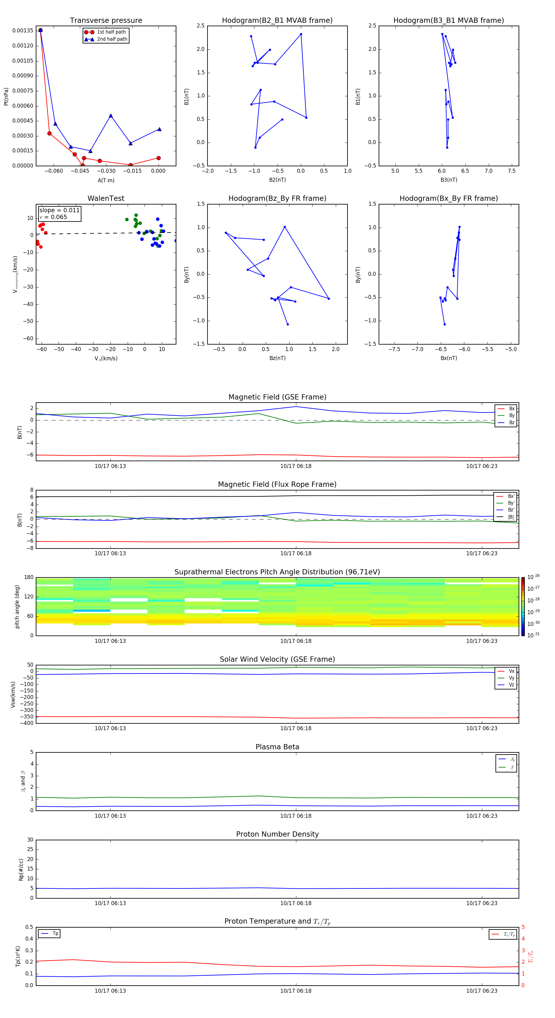Click '1st half path' legend entry

pos(105,32)
